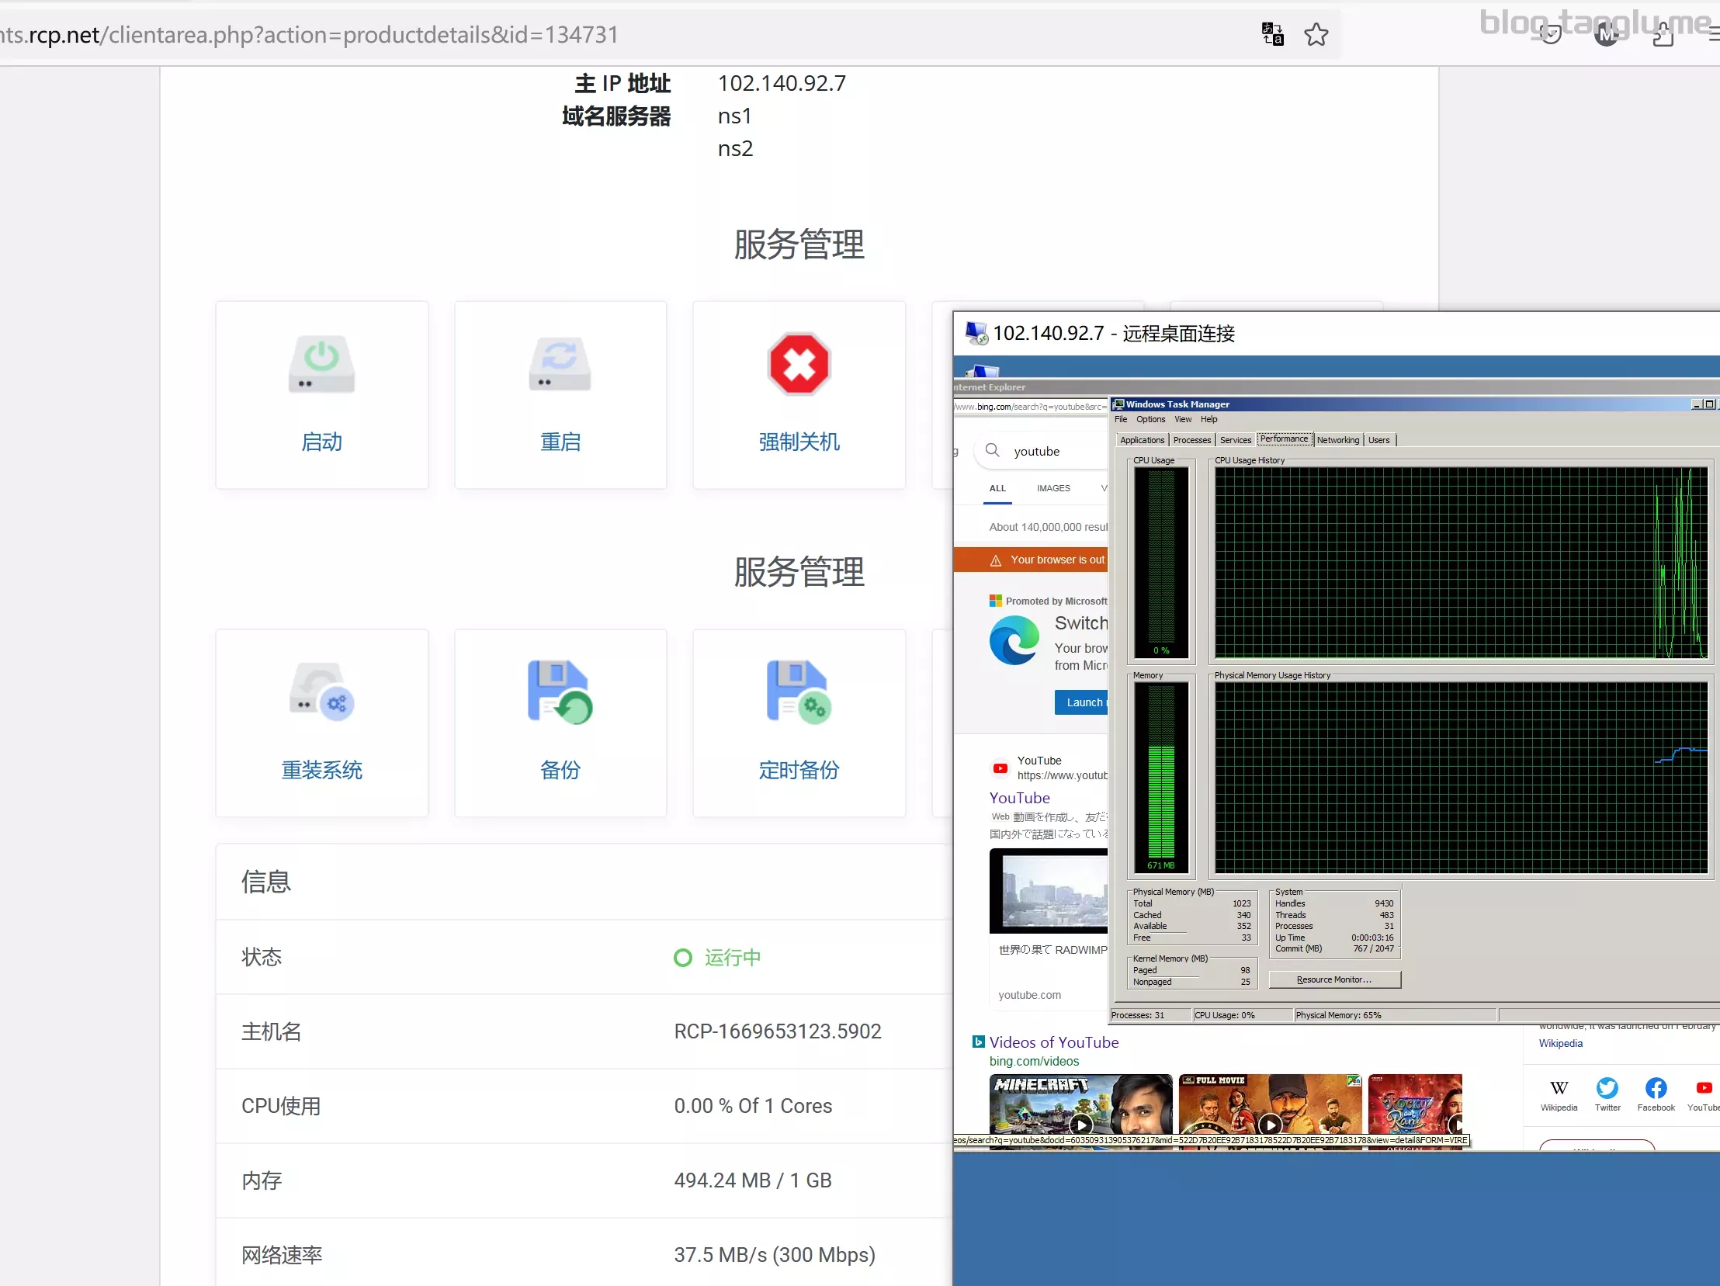Switch to the Networking tab
The width and height of the screenshot is (1720, 1286).
point(1337,440)
